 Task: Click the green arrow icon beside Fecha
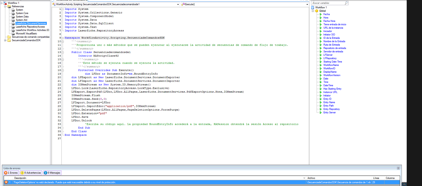[321, 14]
